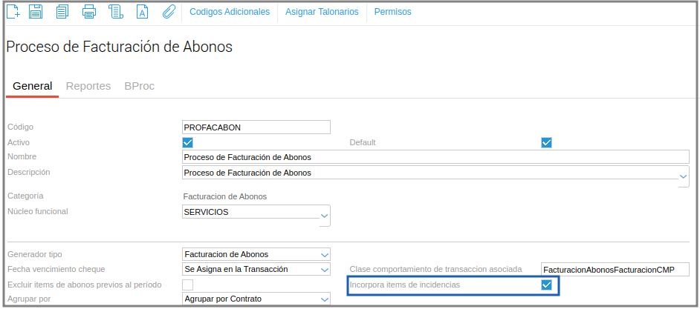Uncheck Incorpora items de incidencias
The image size is (700, 309).
point(547,285)
